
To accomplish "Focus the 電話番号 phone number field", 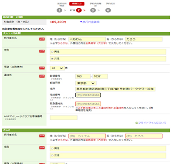I will coord(88,95).
